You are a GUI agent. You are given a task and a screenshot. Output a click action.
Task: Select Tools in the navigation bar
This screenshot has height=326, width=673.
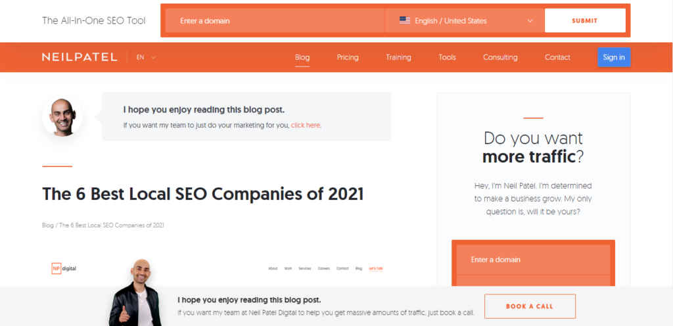coord(447,57)
